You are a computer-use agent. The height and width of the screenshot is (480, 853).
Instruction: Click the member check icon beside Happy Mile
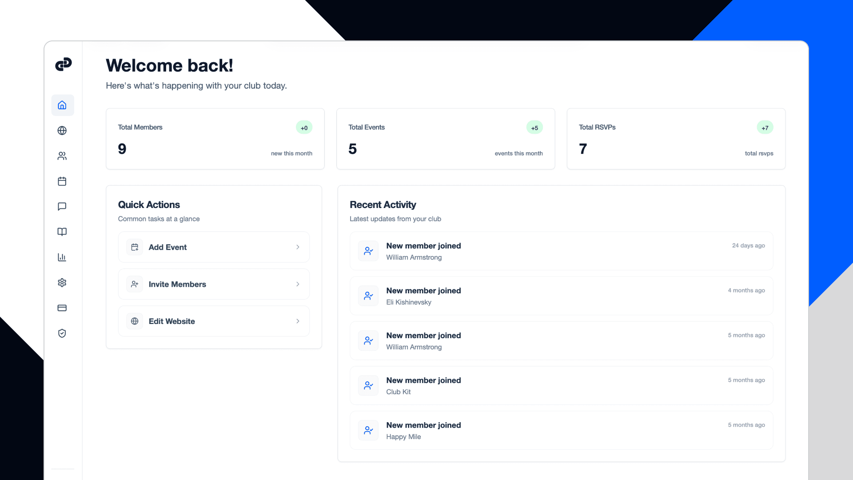pos(368,430)
